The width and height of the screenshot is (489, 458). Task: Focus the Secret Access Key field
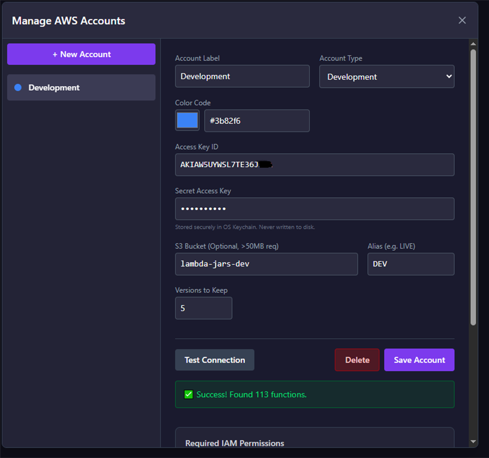[x=314, y=208]
